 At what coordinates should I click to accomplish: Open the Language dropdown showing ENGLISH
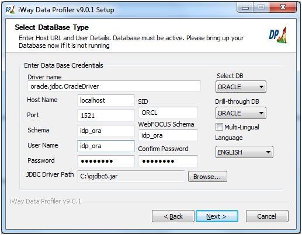pyautogui.click(x=244, y=152)
